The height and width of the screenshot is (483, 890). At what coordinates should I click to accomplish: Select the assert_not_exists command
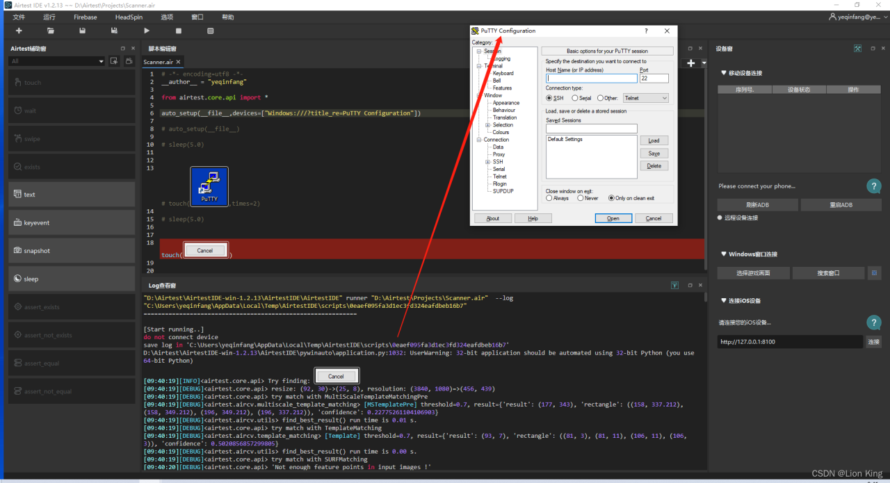72,335
